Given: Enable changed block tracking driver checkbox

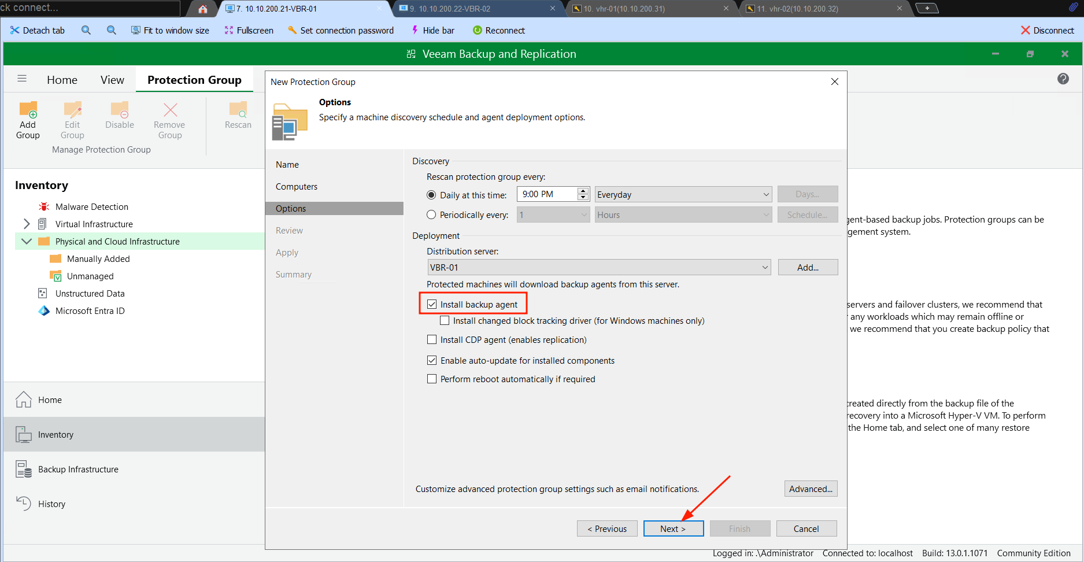Looking at the screenshot, I should click(445, 320).
